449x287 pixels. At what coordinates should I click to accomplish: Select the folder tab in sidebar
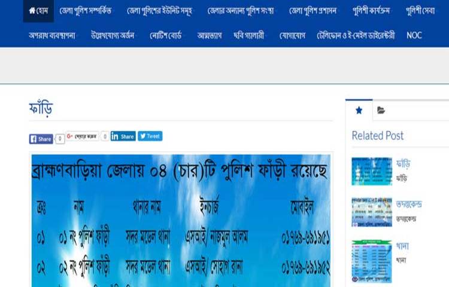click(381, 111)
